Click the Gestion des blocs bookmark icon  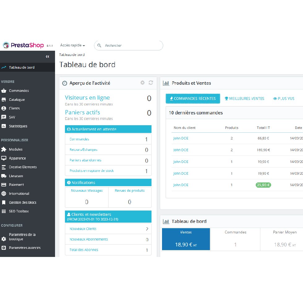click(4, 202)
